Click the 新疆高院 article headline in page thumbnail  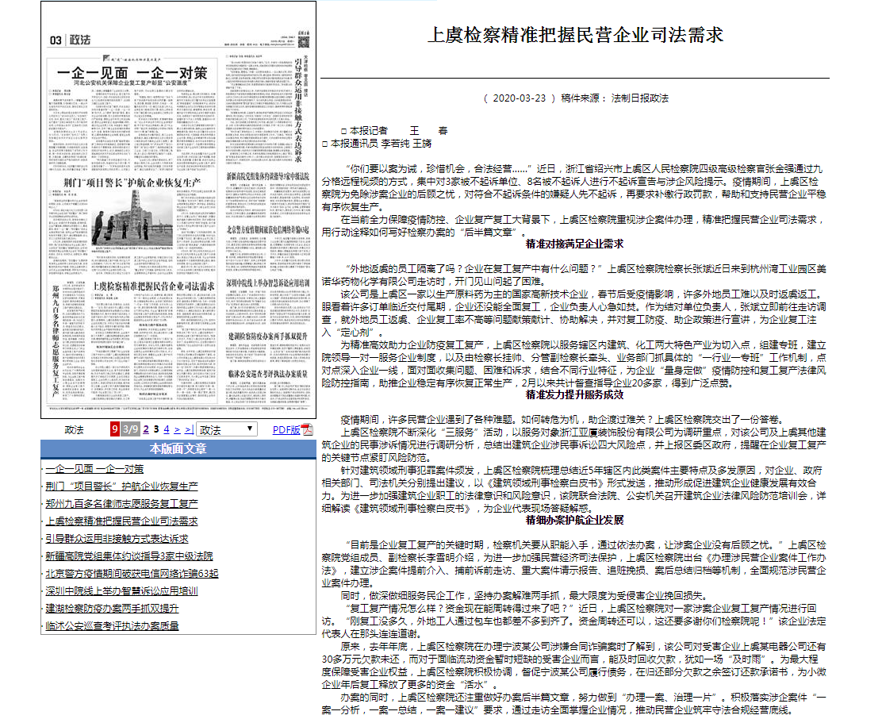(268, 176)
